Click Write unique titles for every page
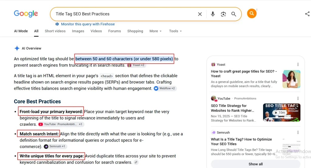The image size is (311, 168). pyautogui.click(x=52, y=156)
